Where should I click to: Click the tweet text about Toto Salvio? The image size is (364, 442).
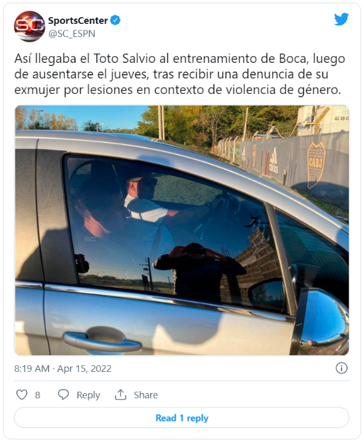click(x=180, y=74)
